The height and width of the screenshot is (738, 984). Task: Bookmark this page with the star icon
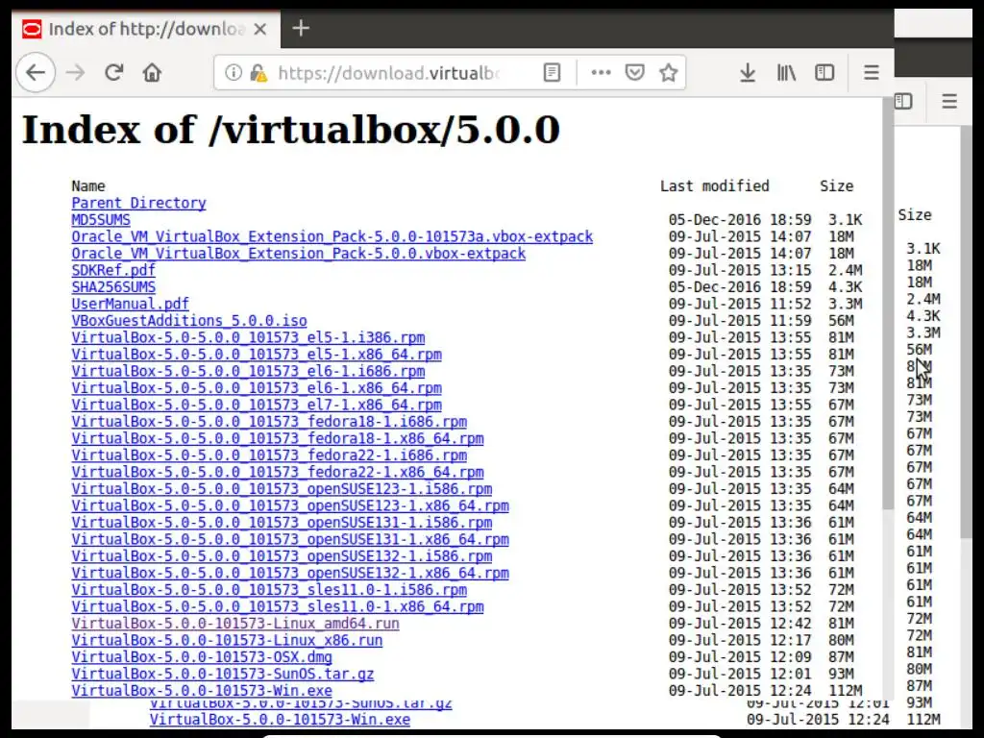point(669,73)
